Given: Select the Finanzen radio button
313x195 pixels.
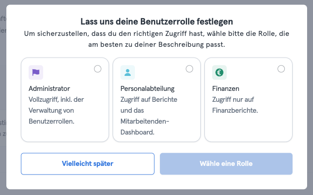Looking at the screenshot, I should coord(281,69).
